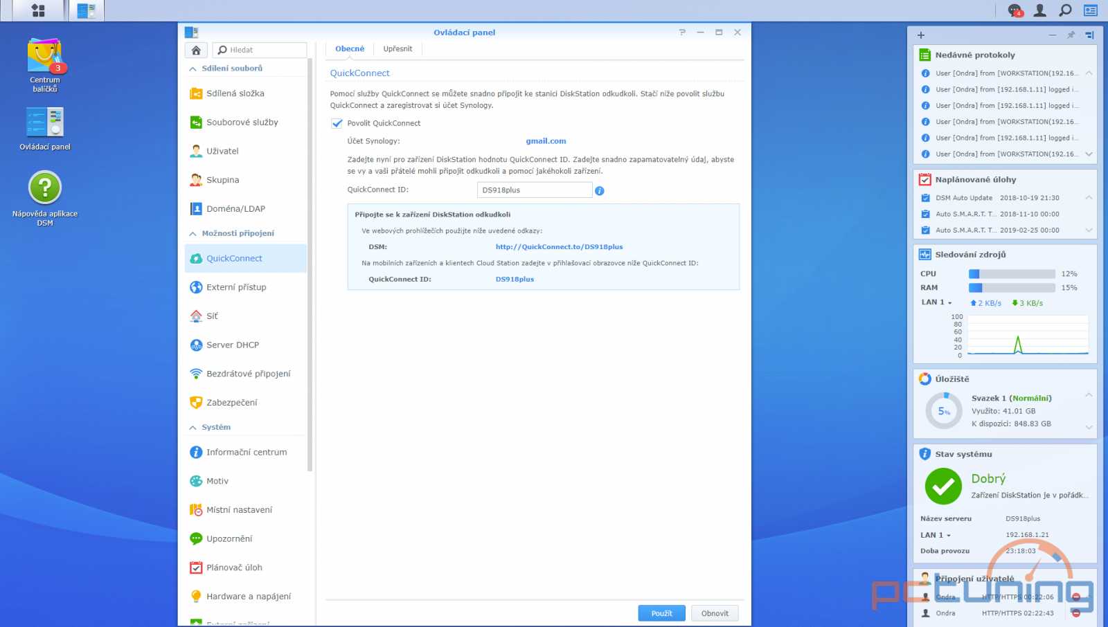
Task: Click the LAN traffic graph
Action: click(1027, 336)
